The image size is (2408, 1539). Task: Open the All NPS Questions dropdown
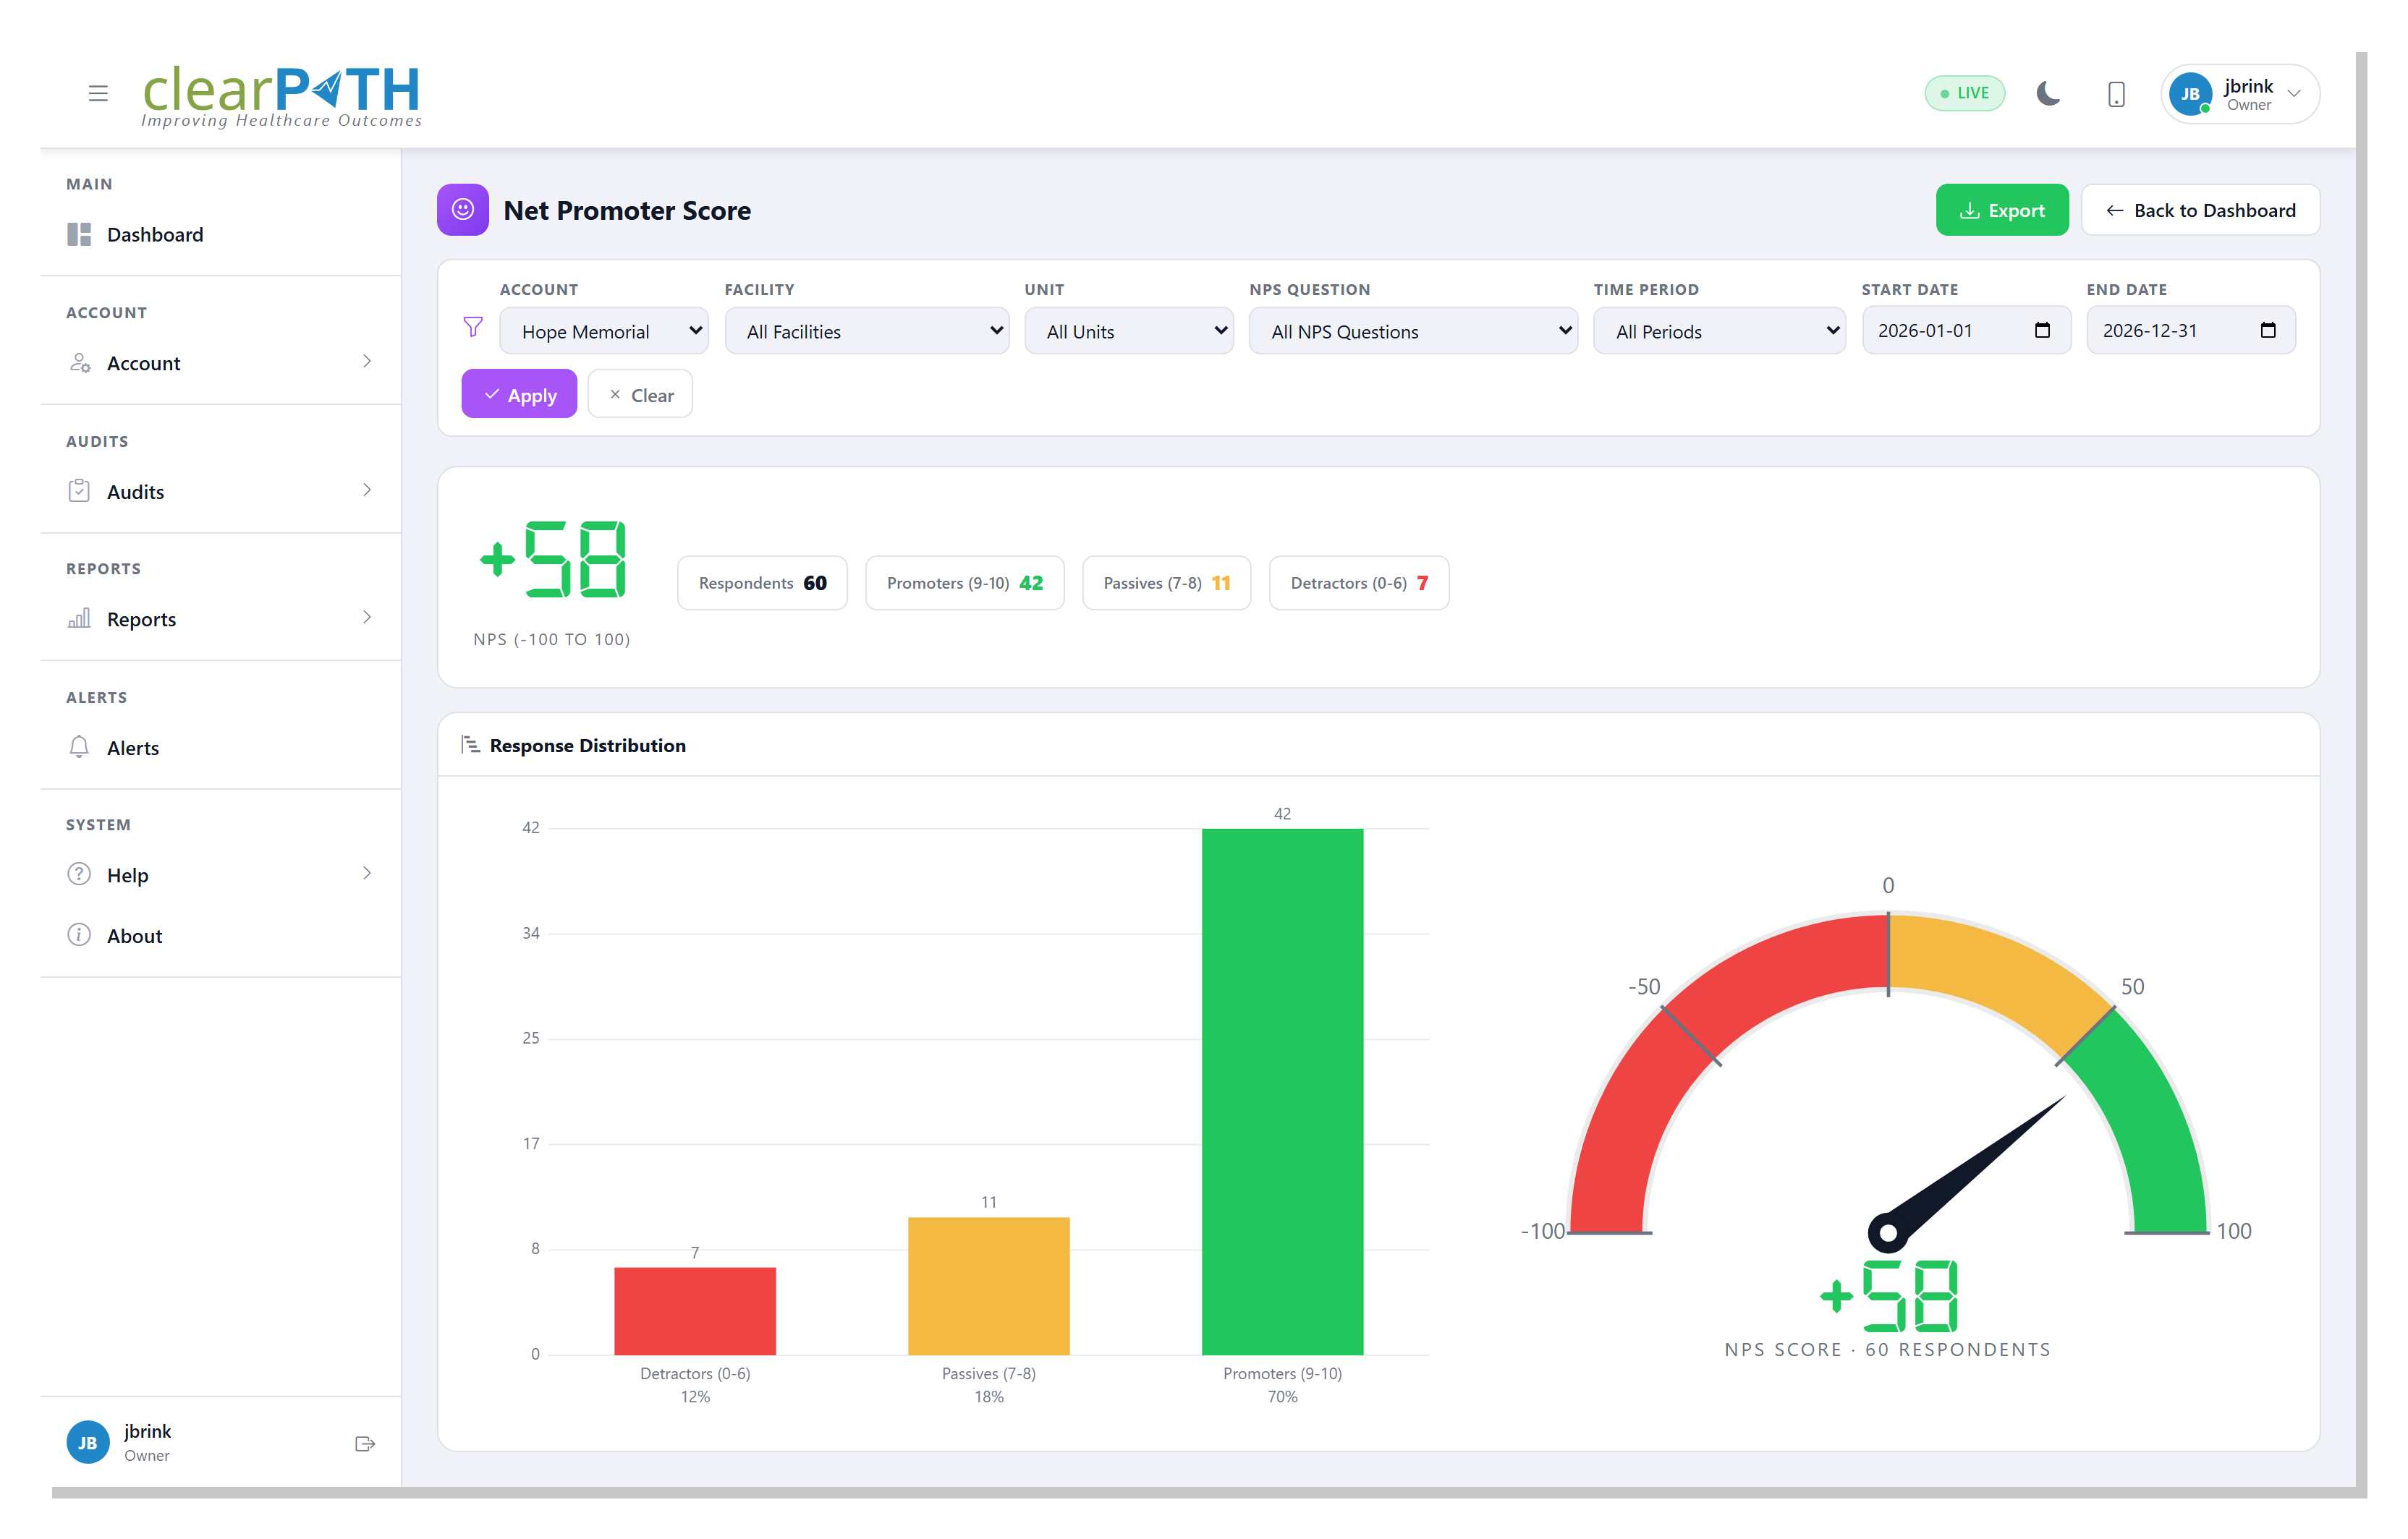1413,331
